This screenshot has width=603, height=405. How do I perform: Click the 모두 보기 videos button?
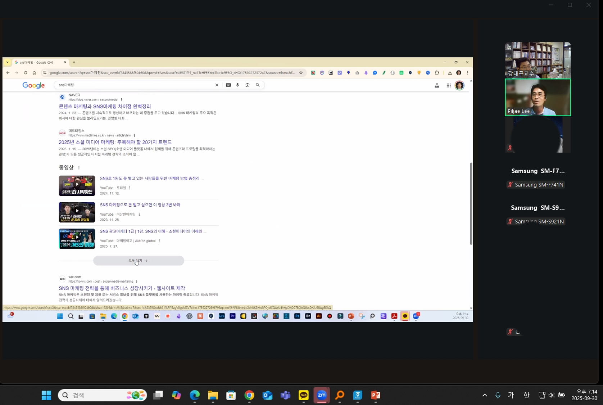pyautogui.click(x=139, y=261)
